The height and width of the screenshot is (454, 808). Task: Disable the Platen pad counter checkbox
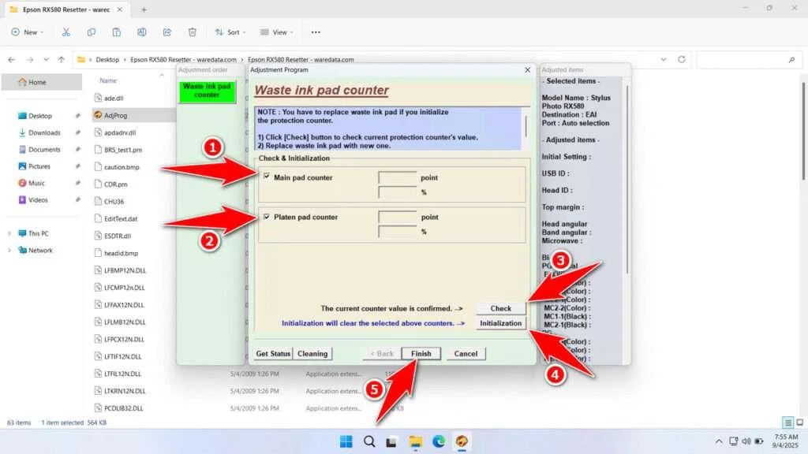268,217
